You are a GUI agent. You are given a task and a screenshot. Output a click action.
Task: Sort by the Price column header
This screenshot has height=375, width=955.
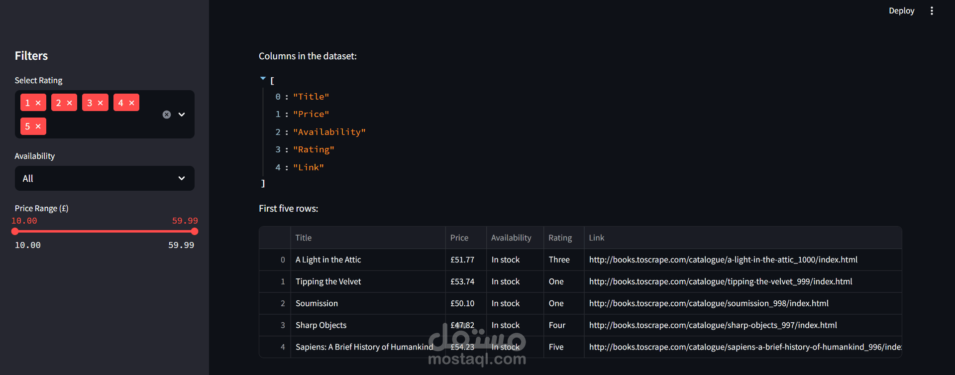466,238
